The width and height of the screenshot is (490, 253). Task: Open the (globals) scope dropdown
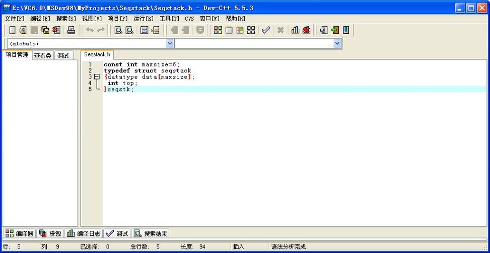pyautogui.click(x=170, y=44)
